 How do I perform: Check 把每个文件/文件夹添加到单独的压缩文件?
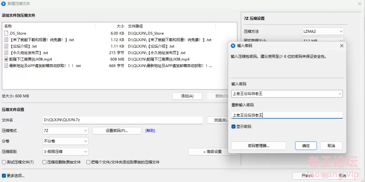pos(88,162)
